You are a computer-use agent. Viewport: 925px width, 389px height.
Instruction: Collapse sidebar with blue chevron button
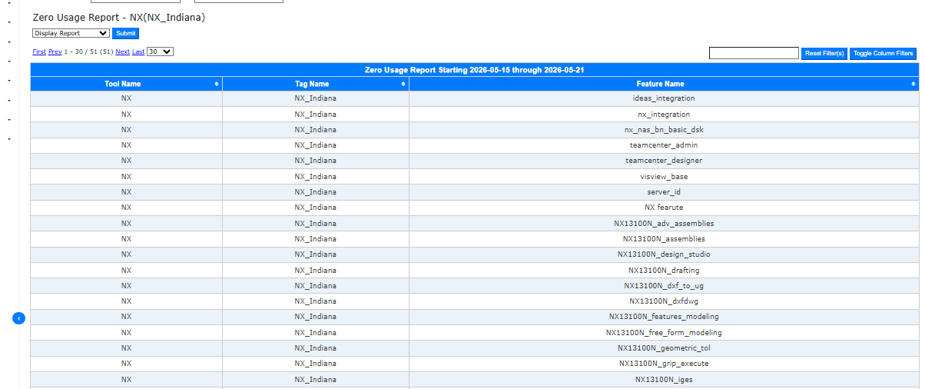[19, 318]
